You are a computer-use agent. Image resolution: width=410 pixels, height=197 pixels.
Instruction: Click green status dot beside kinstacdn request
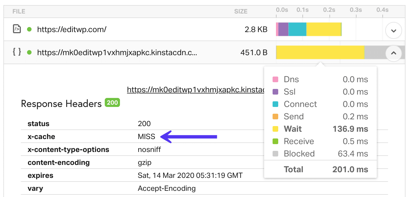click(x=29, y=52)
